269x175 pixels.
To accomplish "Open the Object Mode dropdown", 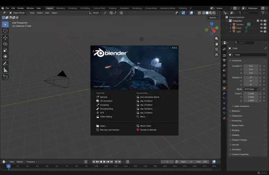I will [x=18, y=13].
